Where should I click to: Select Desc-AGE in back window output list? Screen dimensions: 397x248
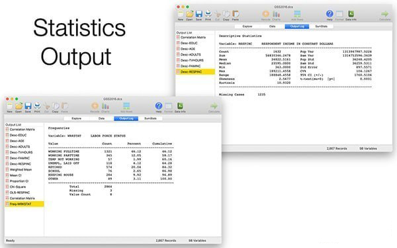click(x=195, y=49)
